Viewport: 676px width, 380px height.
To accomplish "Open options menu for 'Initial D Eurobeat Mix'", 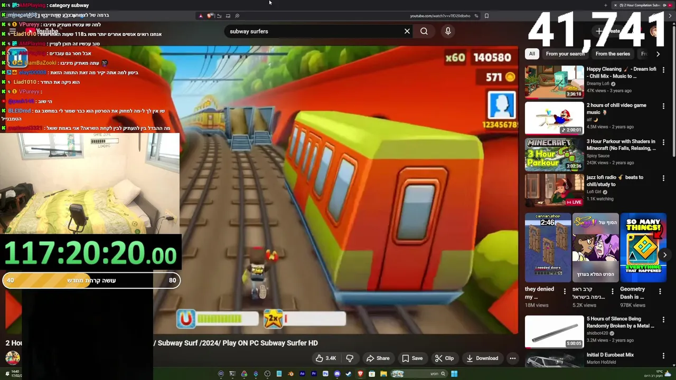I will tap(663, 356).
